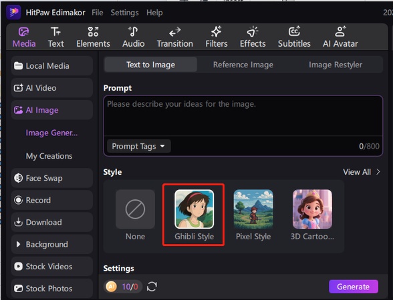This screenshot has width=393, height=300.
Task: Click View All styles link
Action: [x=362, y=172]
